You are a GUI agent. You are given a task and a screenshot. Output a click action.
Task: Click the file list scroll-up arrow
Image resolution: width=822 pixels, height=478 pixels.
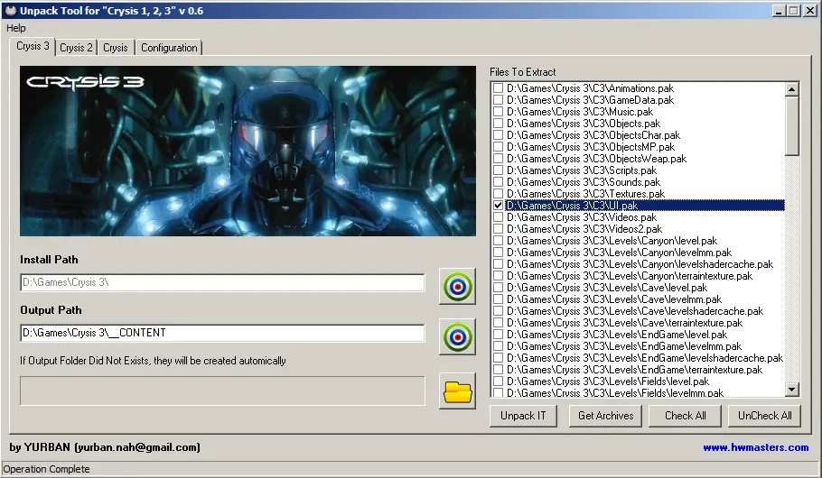(x=791, y=89)
